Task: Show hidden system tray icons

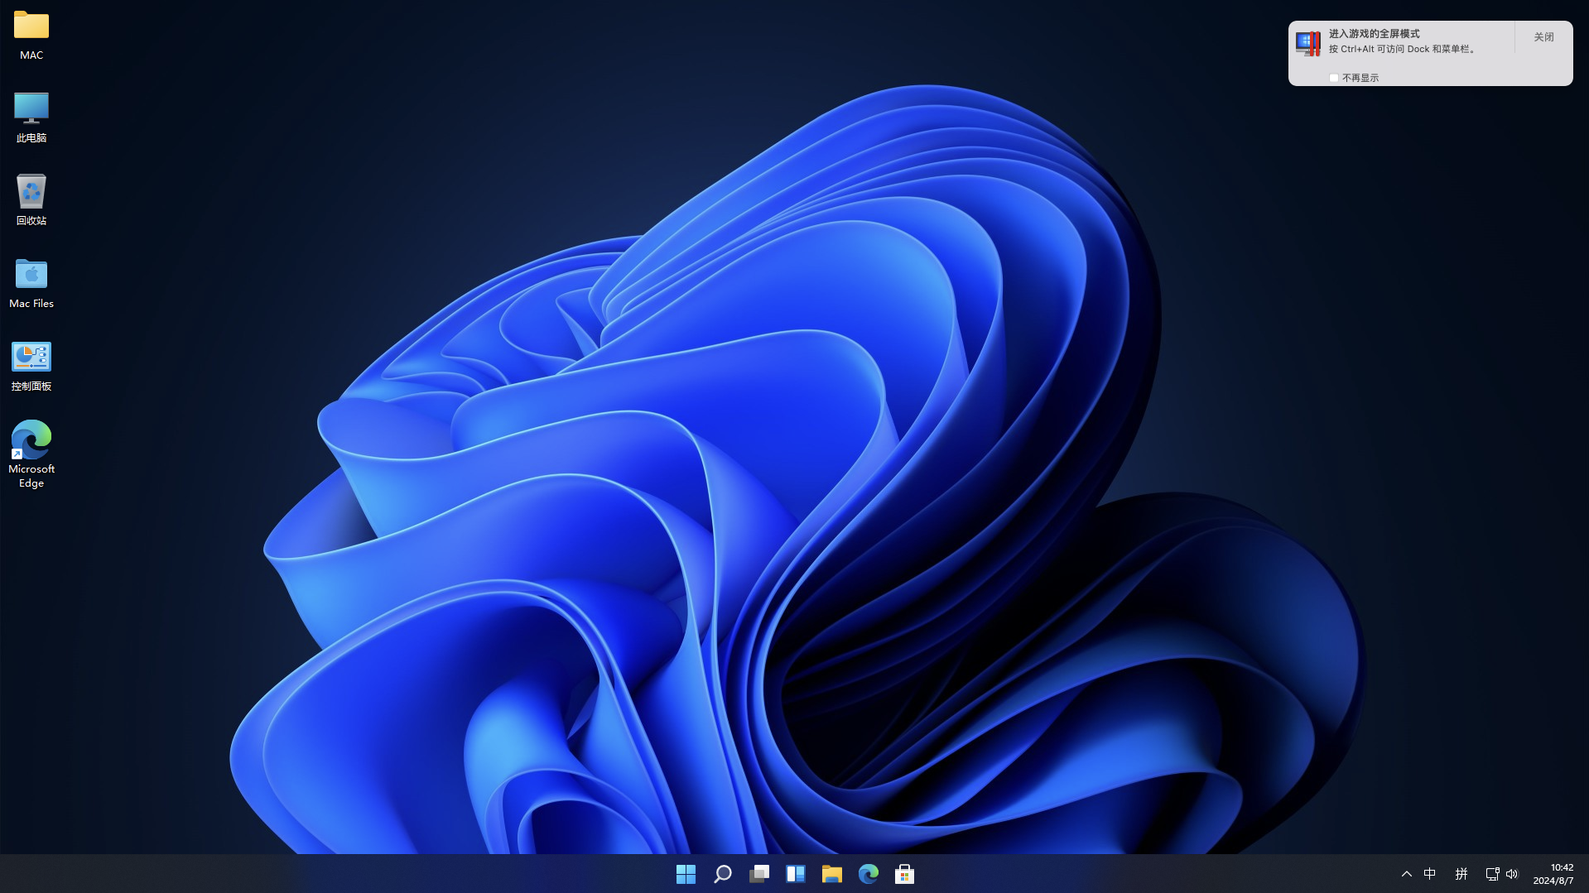Action: point(1406,874)
